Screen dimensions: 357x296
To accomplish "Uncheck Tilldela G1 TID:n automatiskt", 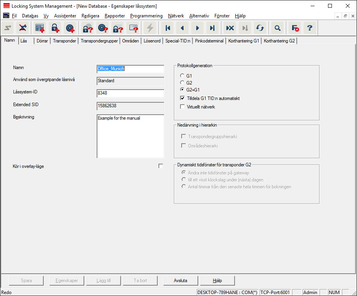I will point(182,98).
